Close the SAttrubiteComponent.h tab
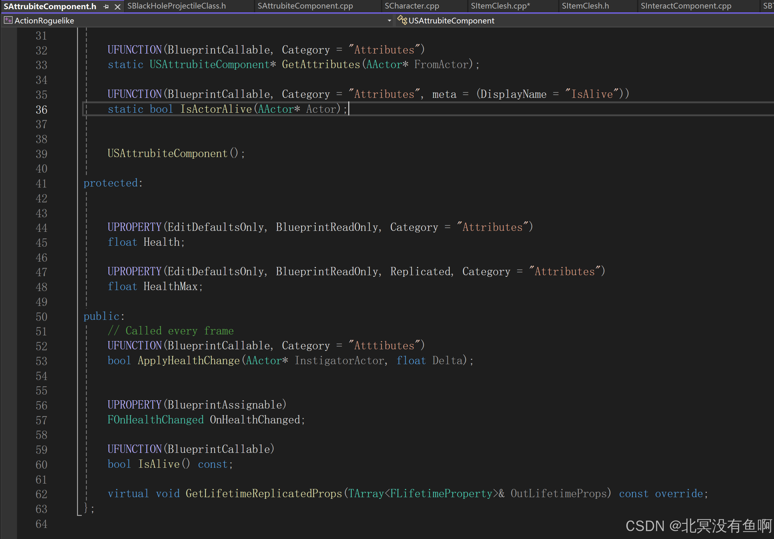 [117, 6]
